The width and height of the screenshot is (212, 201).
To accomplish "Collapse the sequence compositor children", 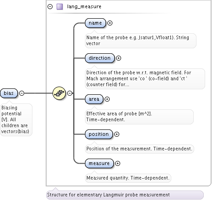I will [69, 93].
